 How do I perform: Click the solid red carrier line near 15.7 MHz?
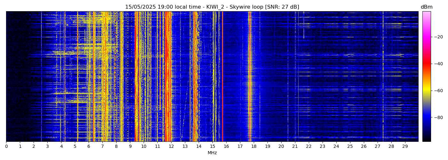(222, 77)
